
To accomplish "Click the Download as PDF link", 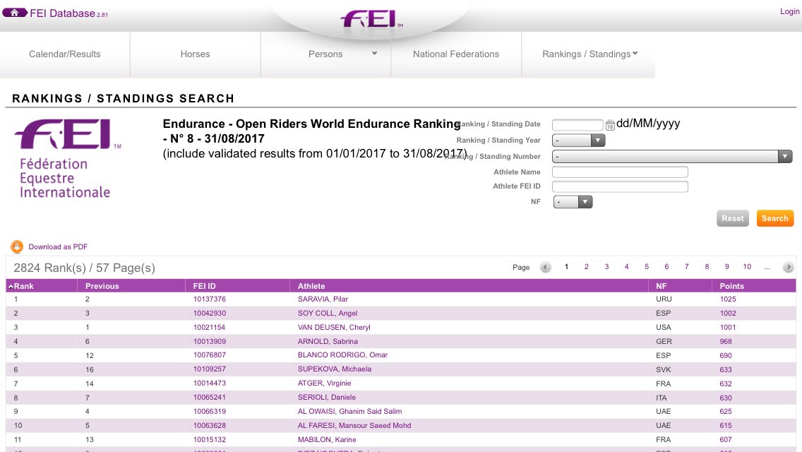I will [58, 246].
